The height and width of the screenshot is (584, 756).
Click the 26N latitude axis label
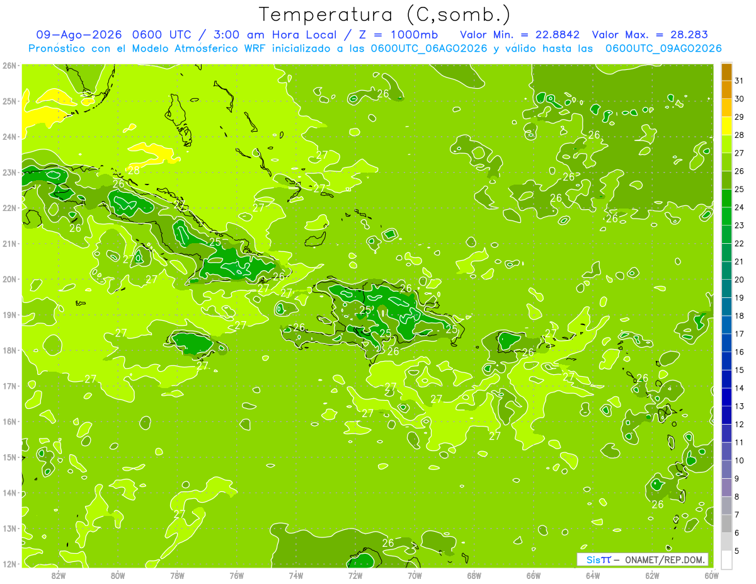coord(9,66)
